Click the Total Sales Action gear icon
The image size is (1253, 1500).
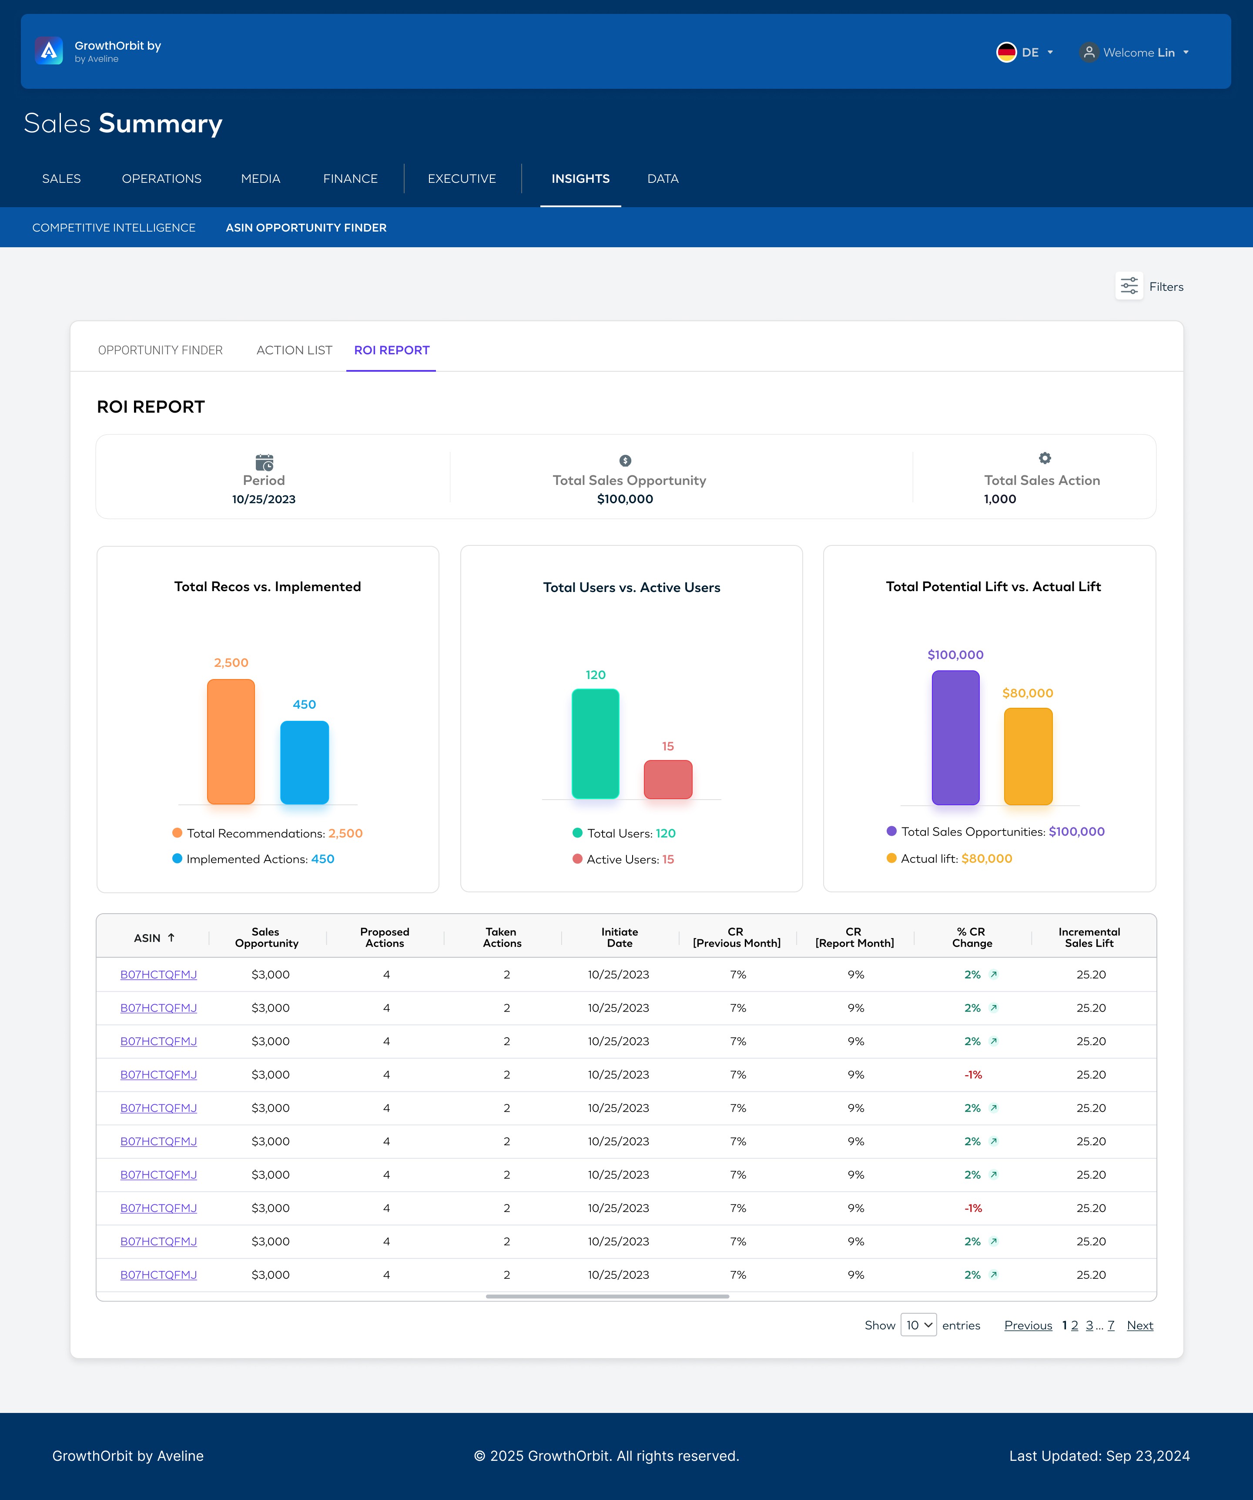(x=1044, y=458)
